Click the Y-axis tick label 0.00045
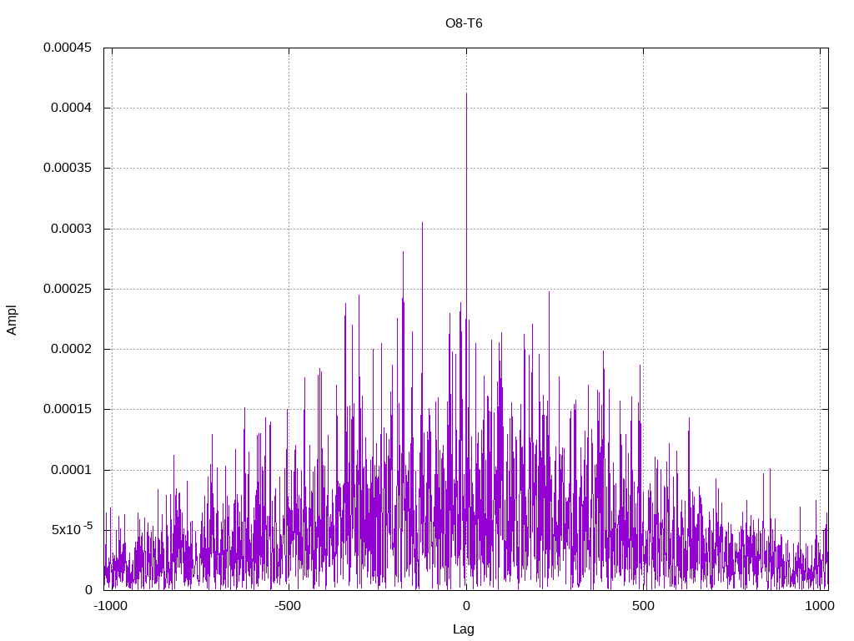 coord(68,48)
